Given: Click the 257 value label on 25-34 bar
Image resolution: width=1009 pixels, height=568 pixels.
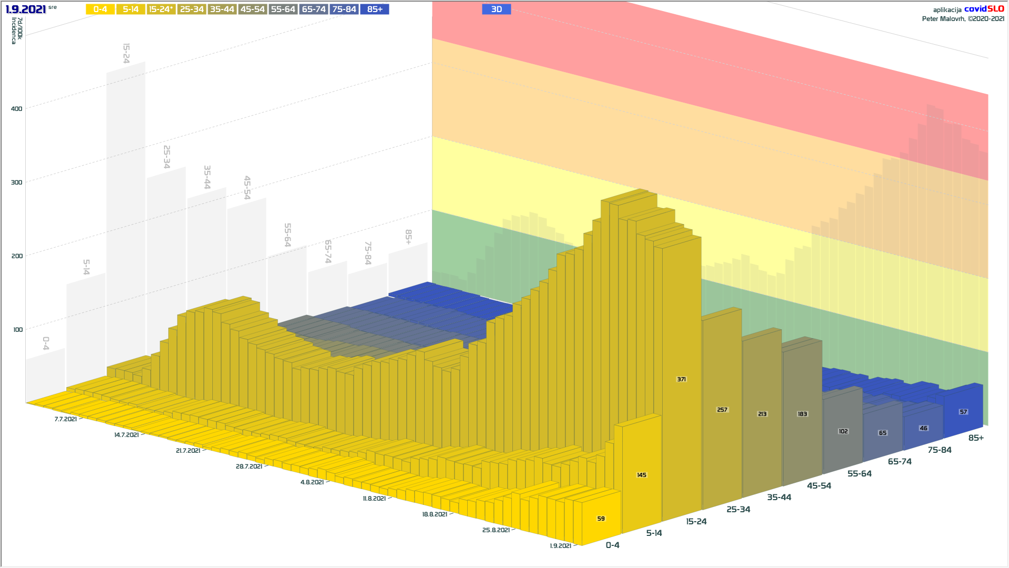Looking at the screenshot, I should 722,410.
